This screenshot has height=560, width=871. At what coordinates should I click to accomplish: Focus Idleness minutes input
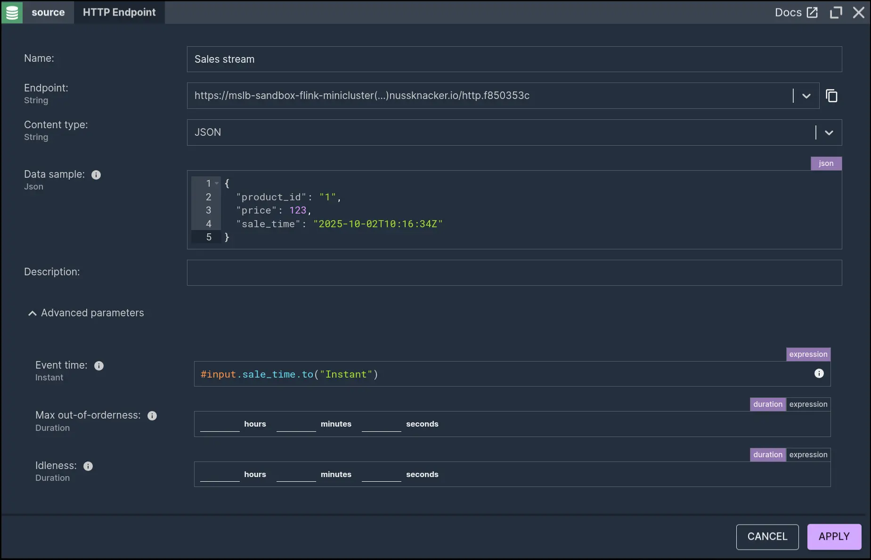point(296,474)
